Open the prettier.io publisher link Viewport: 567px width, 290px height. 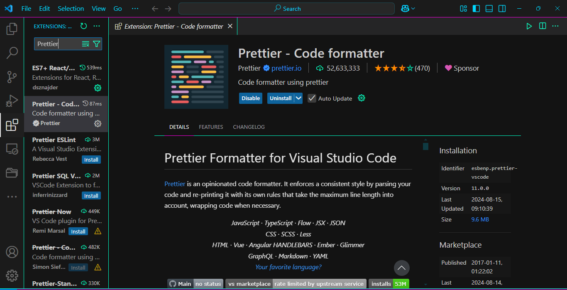click(286, 68)
